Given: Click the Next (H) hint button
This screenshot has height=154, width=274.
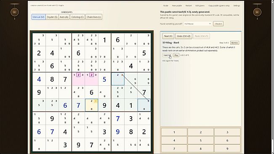Looking at the screenshot, I should (x=168, y=36).
